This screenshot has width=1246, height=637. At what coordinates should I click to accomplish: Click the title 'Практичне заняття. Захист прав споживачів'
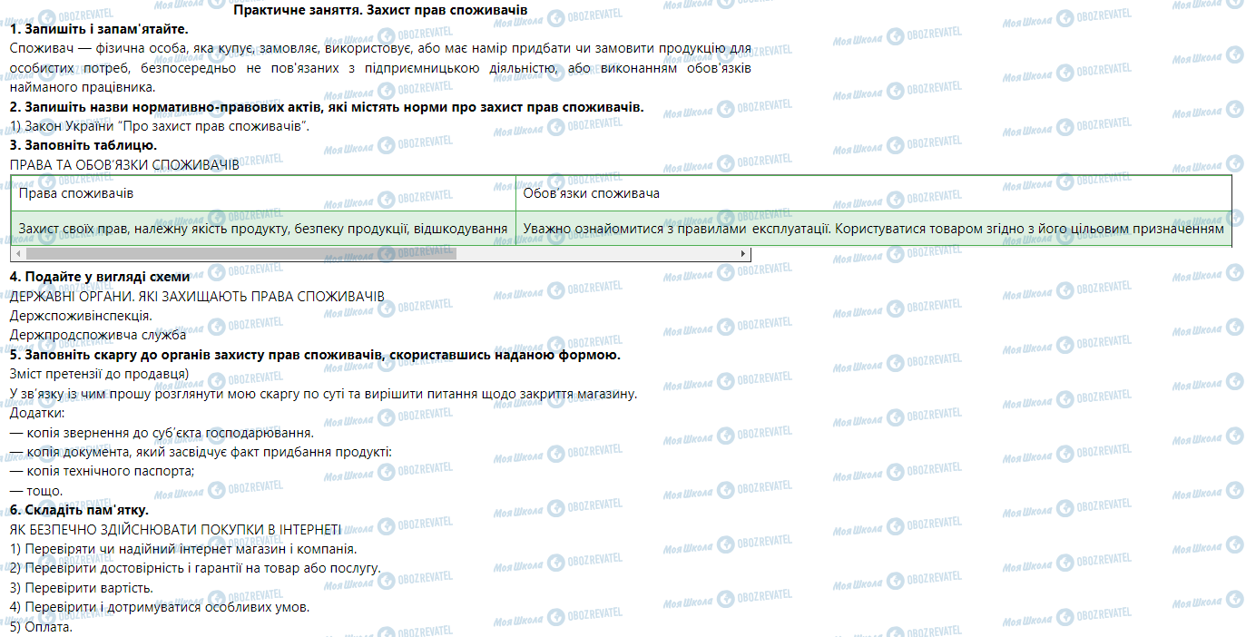(x=380, y=9)
